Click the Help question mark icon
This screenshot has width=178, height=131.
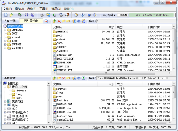(x=89, y=15)
